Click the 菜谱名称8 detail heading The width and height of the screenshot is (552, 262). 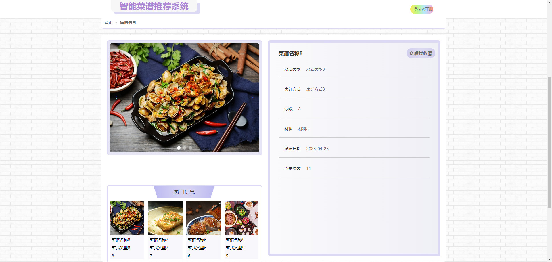(x=290, y=53)
